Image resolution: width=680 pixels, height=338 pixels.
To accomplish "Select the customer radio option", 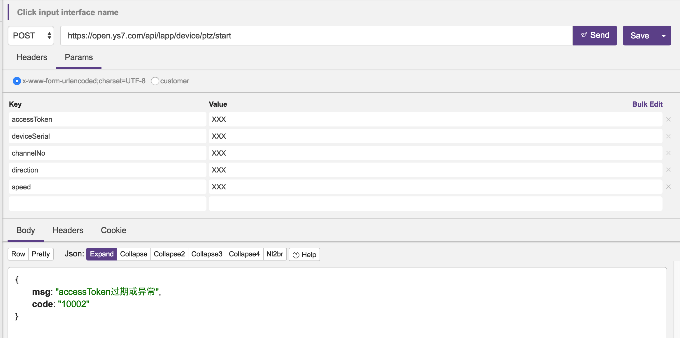I will (x=155, y=81).
